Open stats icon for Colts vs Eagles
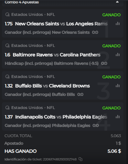This screenshot has height=164, width=128. pyautogui.click(x=118, y=117)
